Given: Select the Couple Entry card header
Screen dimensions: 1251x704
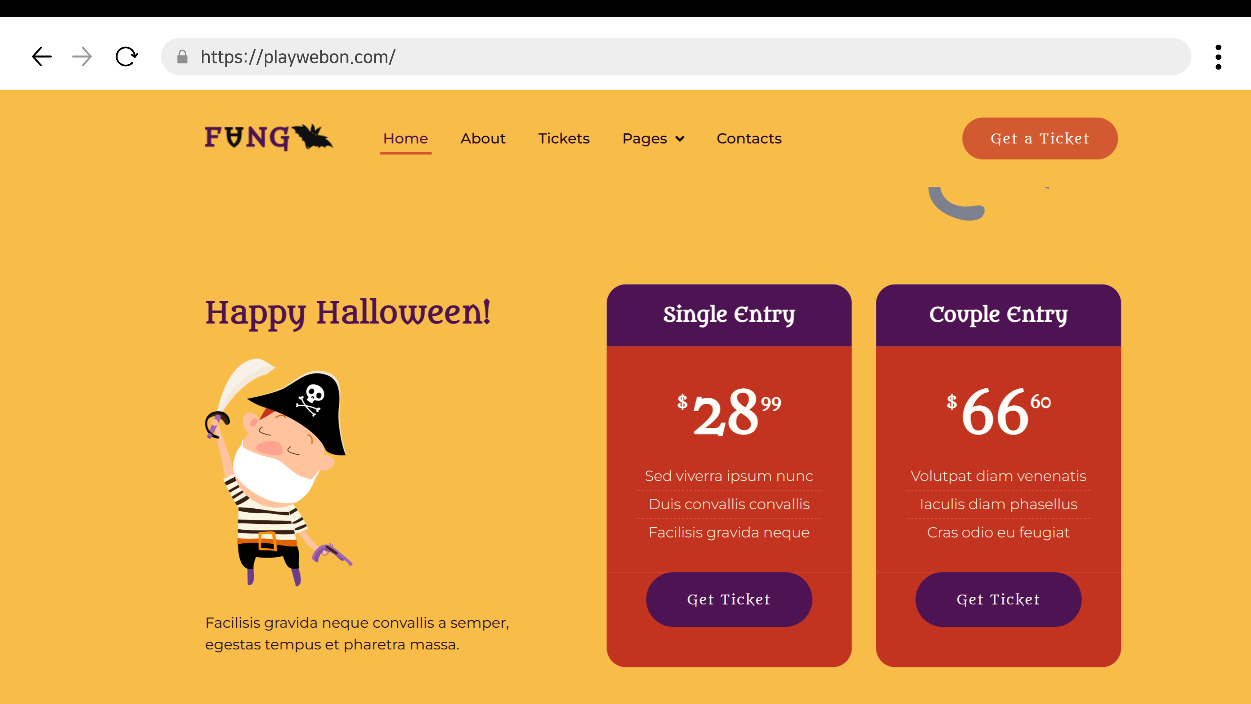Looking at the screenshot, I should [x=998, y=315].
